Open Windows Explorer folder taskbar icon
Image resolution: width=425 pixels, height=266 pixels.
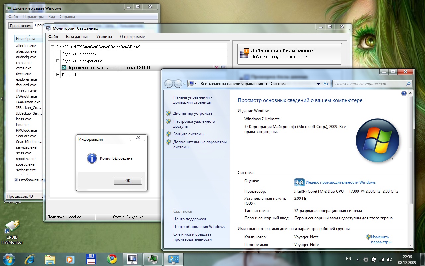(x=50, y=259)
